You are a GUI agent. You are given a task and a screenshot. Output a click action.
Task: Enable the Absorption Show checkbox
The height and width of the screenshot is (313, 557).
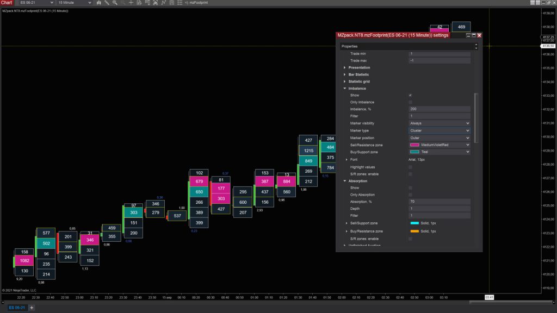[410, 187]
